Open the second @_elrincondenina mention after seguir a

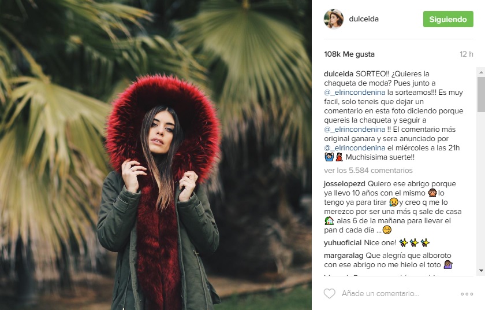click(x=355, y=130)
